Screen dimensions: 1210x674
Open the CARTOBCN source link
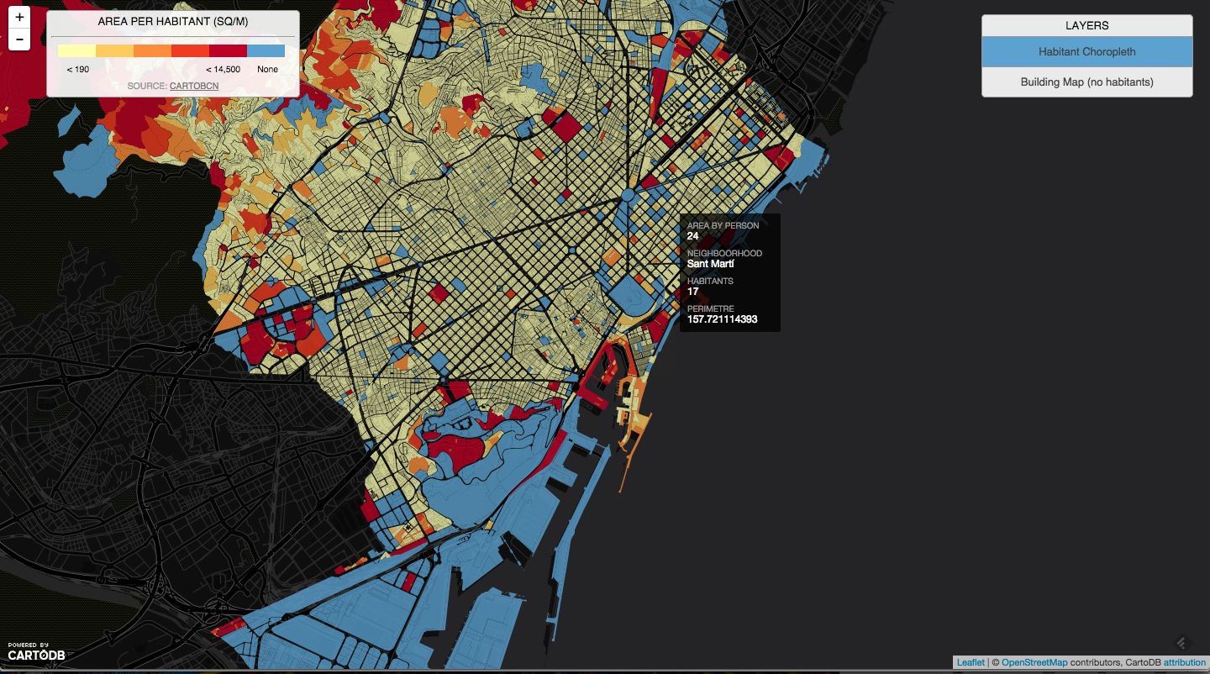click(x=194, y=86)
